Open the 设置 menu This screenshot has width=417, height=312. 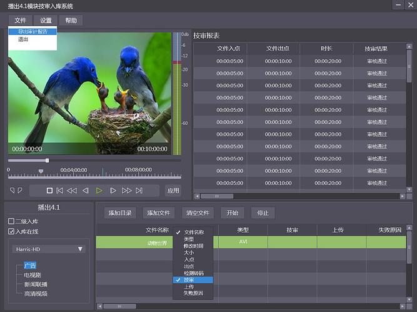click(x=46, y=21)
